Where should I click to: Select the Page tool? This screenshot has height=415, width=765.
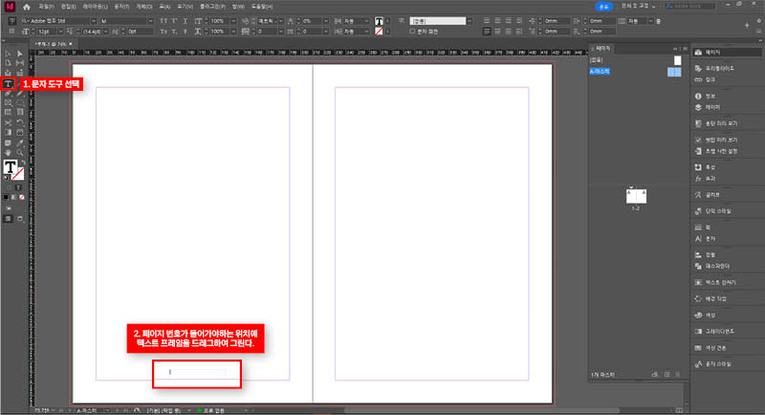(x=9, y=63)
